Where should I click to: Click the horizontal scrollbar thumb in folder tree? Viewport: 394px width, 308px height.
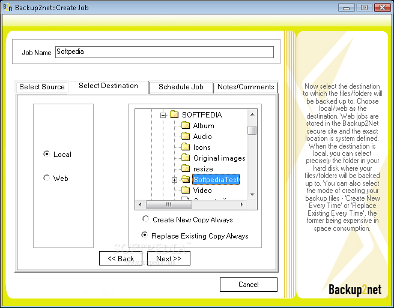coord(169,204)
